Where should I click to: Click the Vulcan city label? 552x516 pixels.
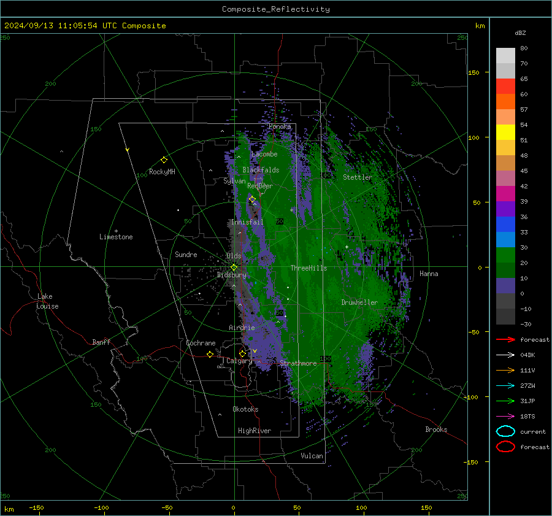tap(312, 456)
